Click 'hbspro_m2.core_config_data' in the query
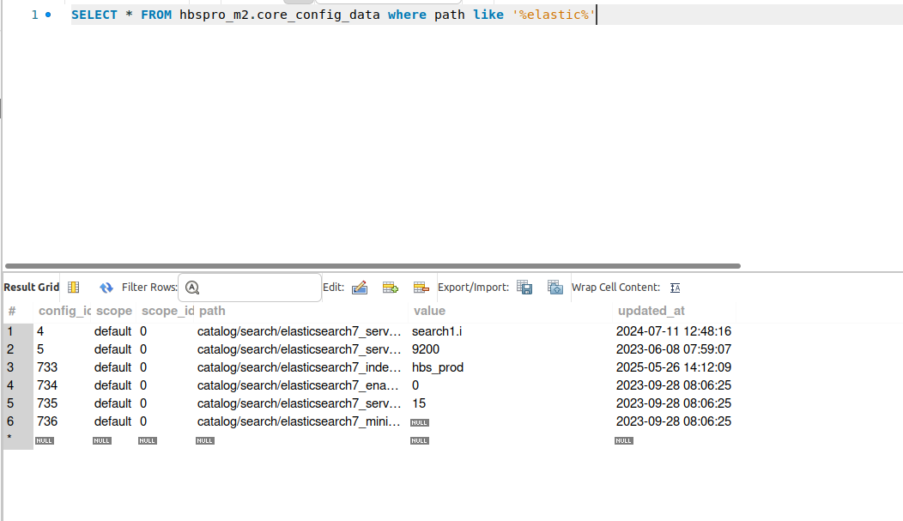 click(280, 15)
